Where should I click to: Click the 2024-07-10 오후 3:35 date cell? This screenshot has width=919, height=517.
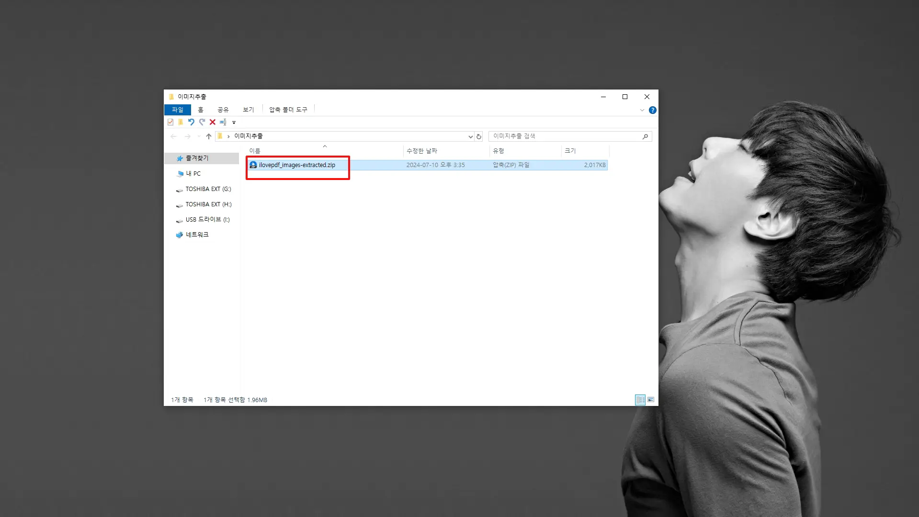(436, 165)
